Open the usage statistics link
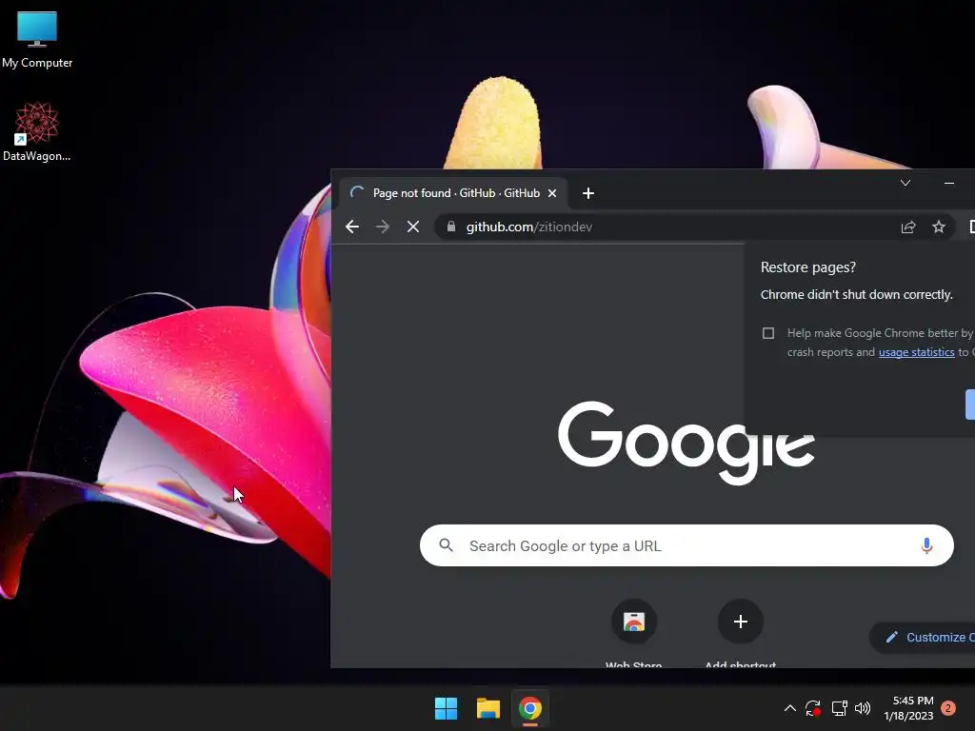Image resolution: width=975 pixels, height=731 pixels. point(916,352)
